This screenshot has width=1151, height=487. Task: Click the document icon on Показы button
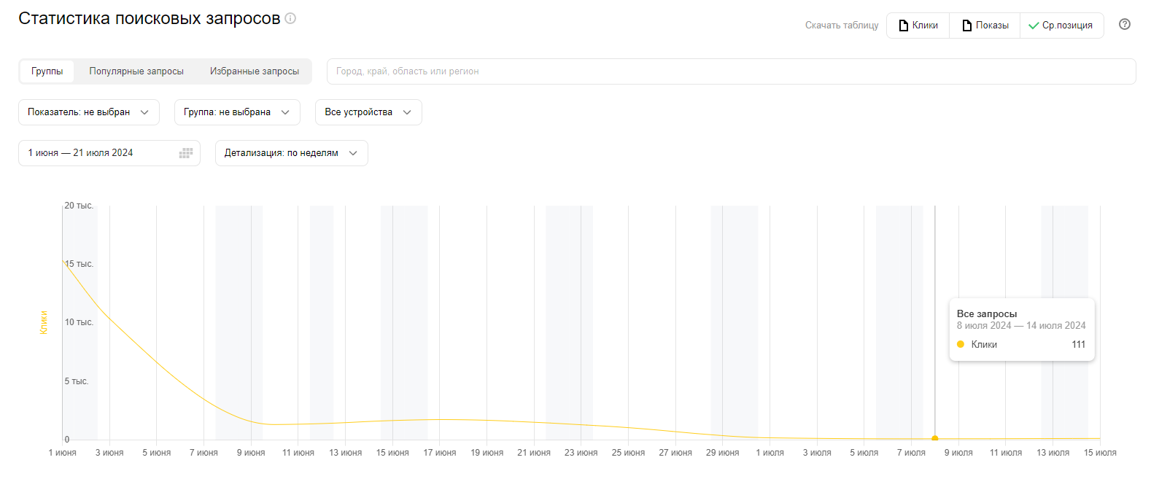(x=967, y=26)
